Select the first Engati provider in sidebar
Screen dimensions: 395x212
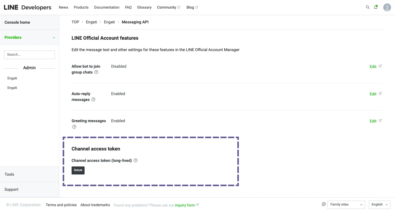[x=12, y=78]
